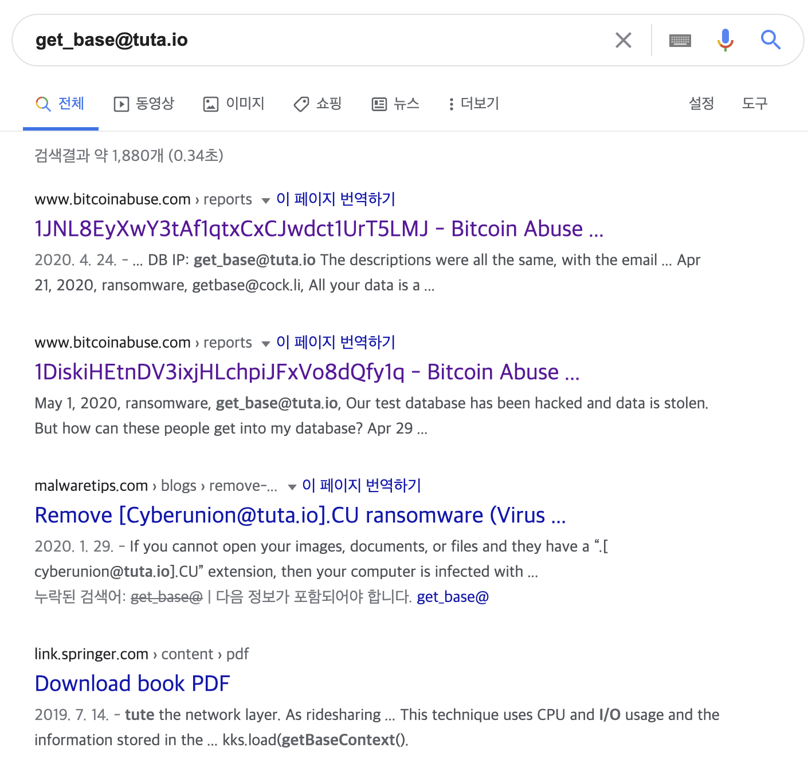Viewport: 808px width, 763px height.
Task: Submit search with the blue magnifier icon
Action: tap(771, 40)
